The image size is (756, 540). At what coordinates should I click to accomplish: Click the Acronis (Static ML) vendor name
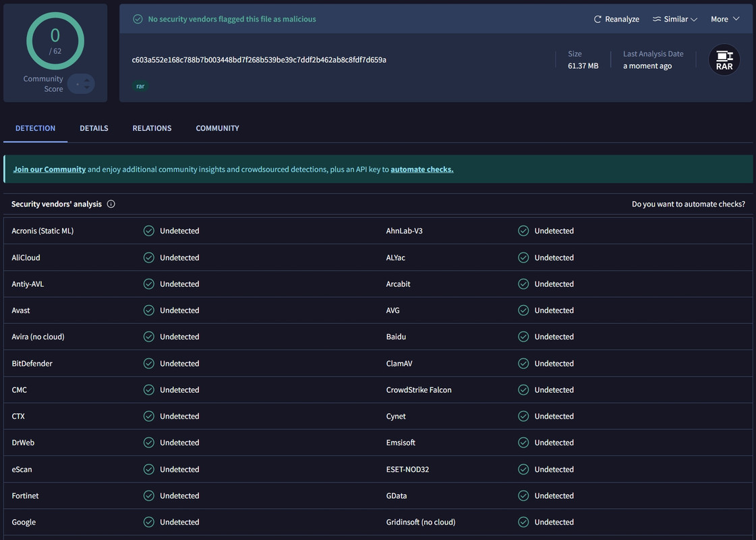tap(42, 231)
